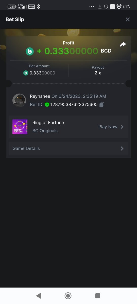Viewport: 137px width, 304px height.
Task: Open the Reyhanee username profile
Action: tap(40, 96)
